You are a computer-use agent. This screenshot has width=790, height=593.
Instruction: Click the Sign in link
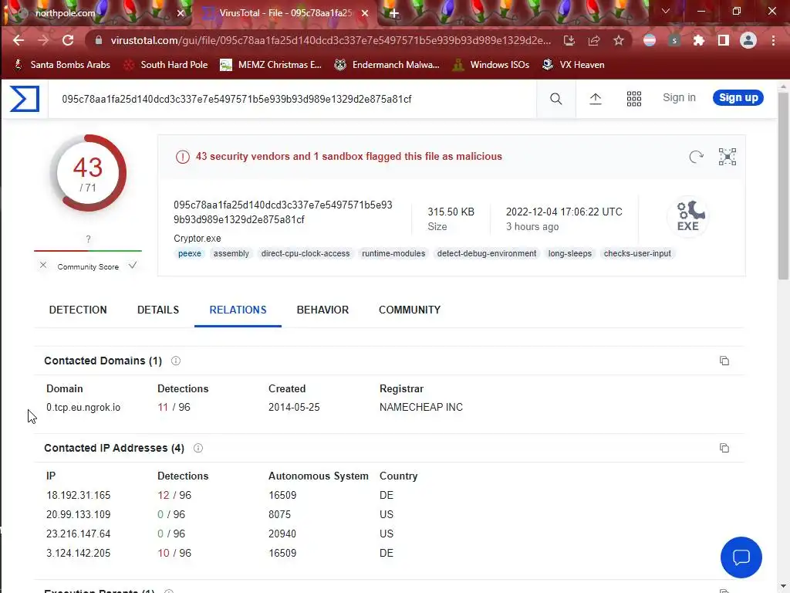pyautogui.click(x=679, y=98)
